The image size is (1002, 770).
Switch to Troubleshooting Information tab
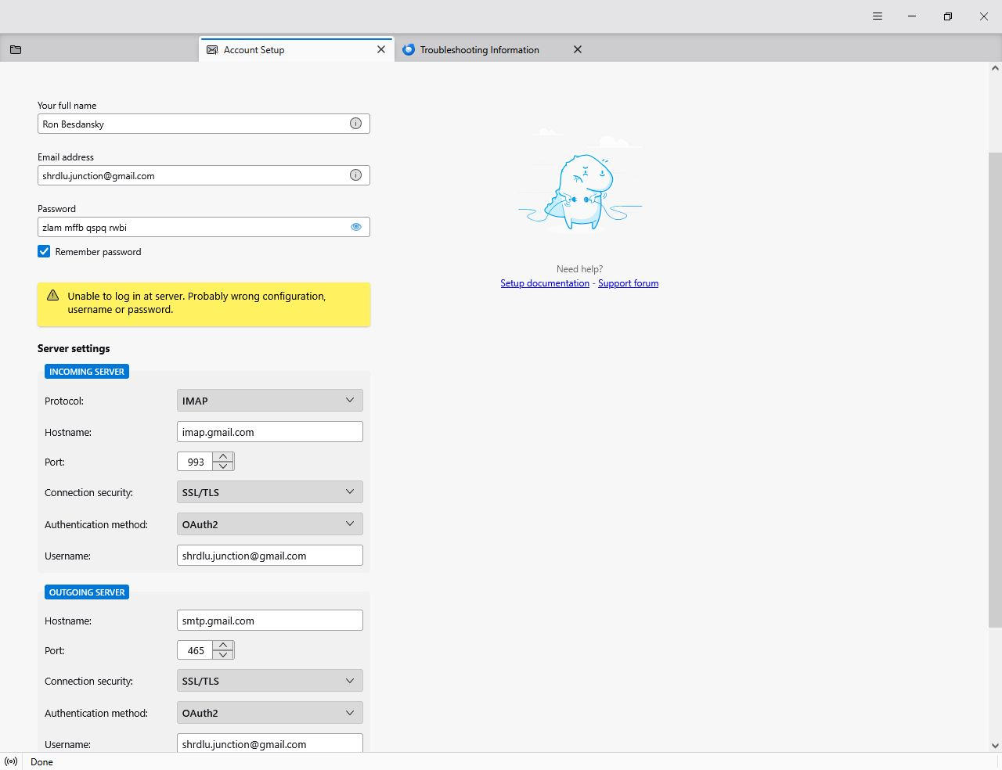[x=479, y=49]
